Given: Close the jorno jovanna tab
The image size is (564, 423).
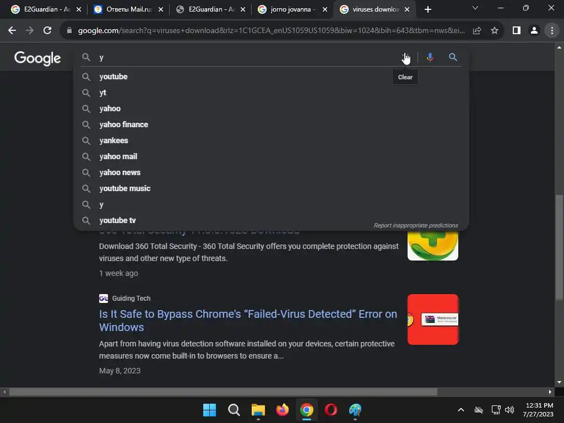Looking at the screenshot, I should point(325,10).
